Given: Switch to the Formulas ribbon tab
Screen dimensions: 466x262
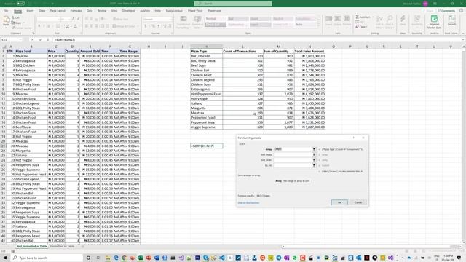Looking at the screenshot, I should [76, 11].
